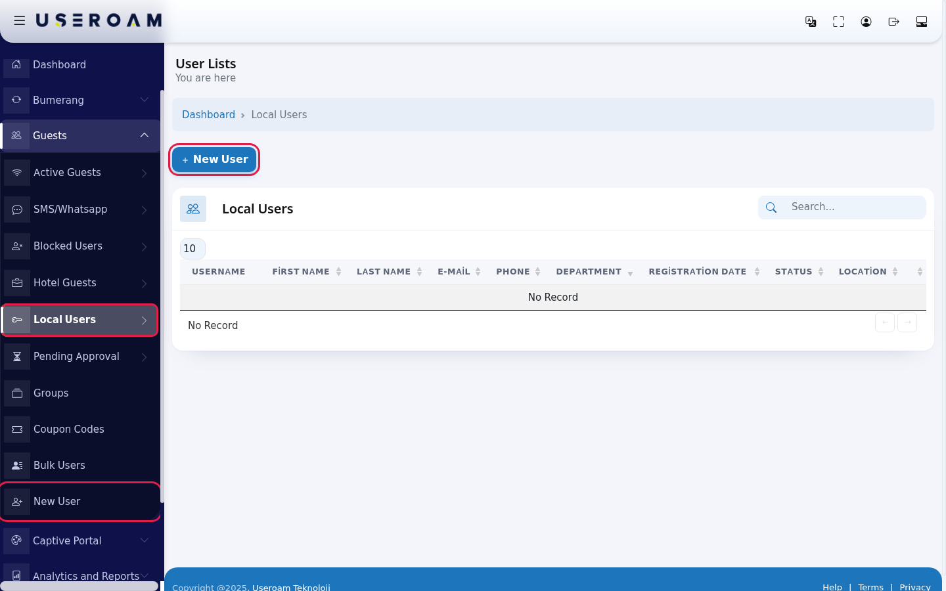Click the language translate icon

(x=811, y=22)
